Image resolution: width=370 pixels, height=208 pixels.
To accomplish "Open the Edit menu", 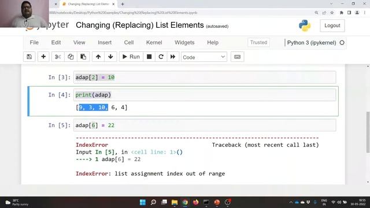I will click(56, 42).
